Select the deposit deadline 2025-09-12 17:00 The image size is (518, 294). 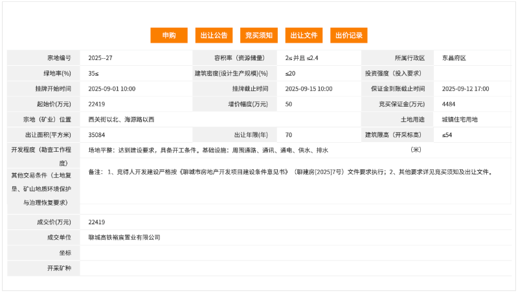pyautogui.click(x=466, y=89)
